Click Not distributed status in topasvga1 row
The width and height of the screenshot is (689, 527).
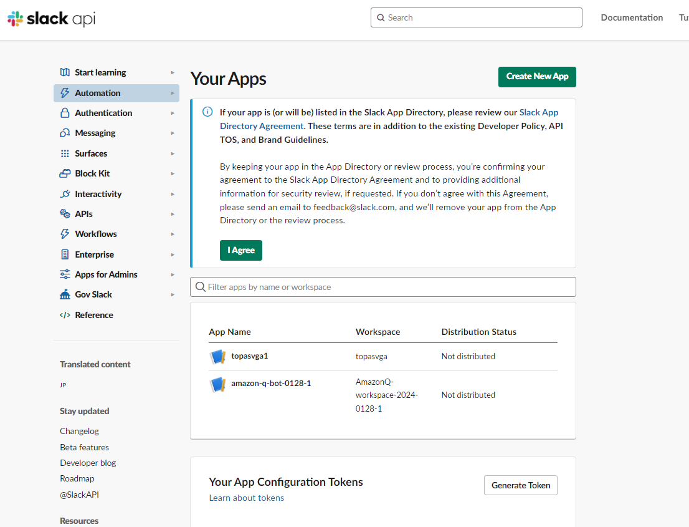click(x=468, y=356)
